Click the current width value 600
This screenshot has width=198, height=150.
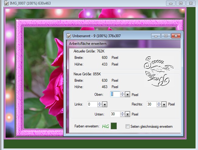tap(105, 58)
